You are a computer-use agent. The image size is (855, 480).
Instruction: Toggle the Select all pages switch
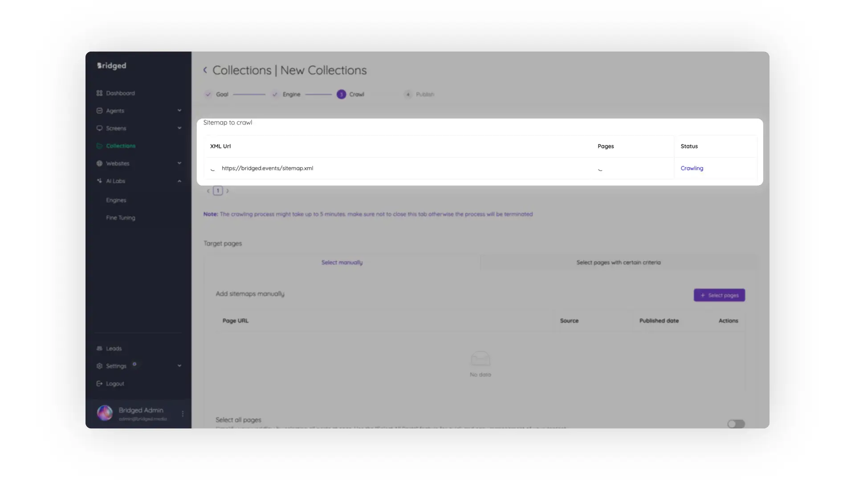click(736, 424)
